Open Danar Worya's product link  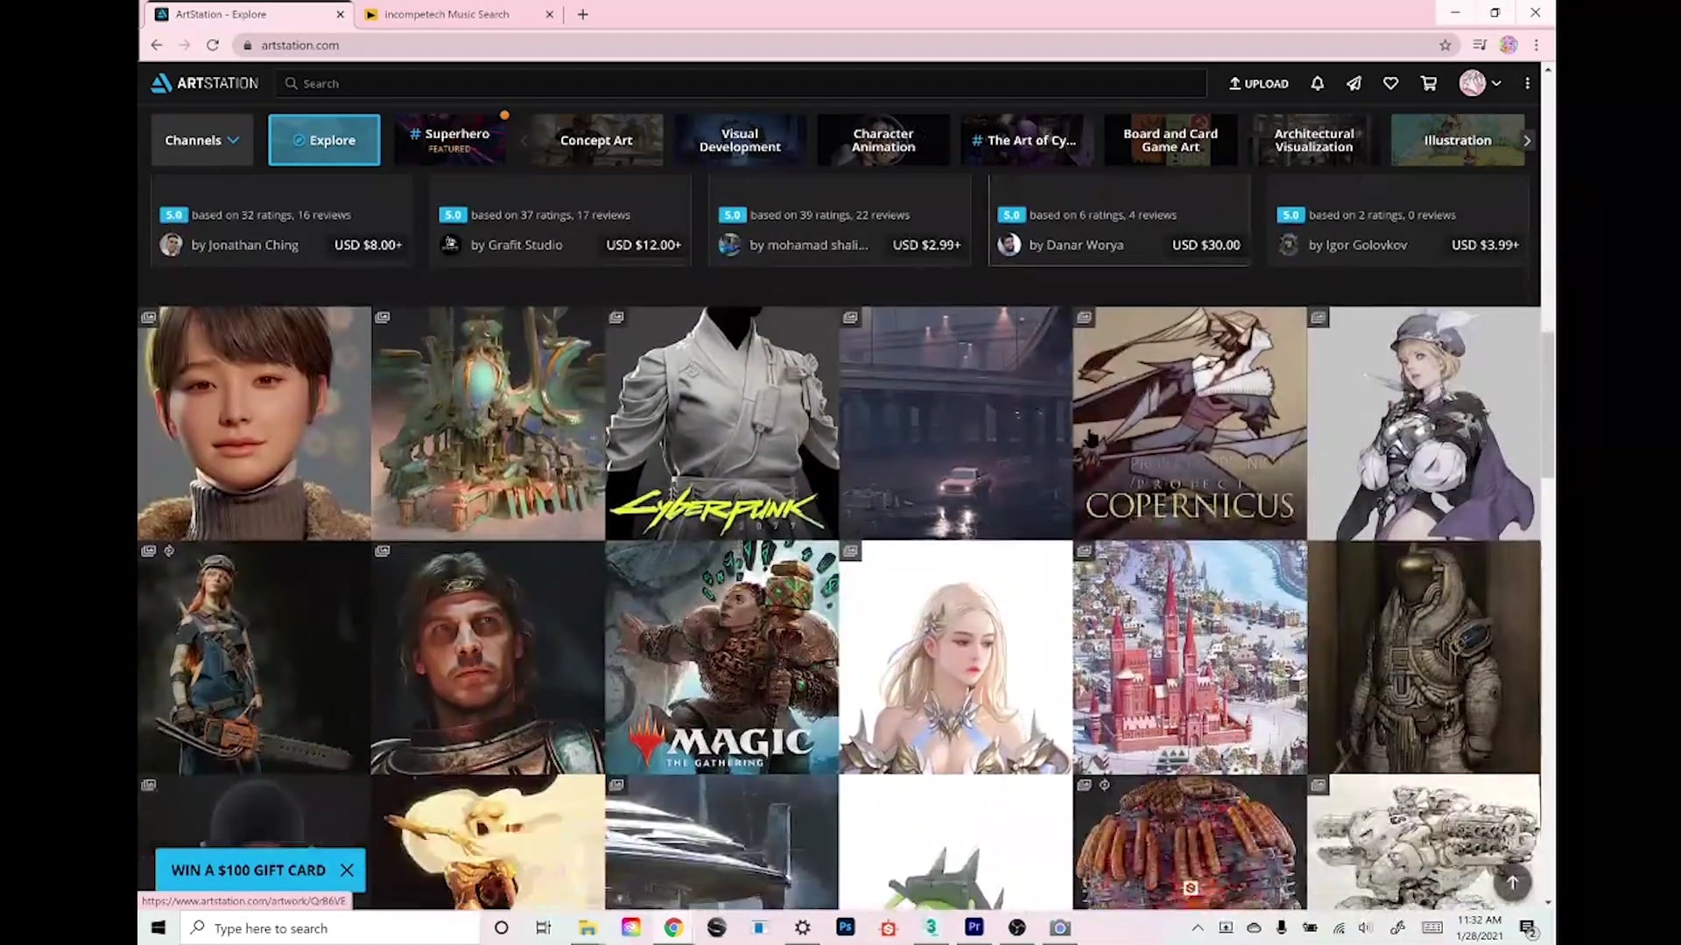point(1076,245)
